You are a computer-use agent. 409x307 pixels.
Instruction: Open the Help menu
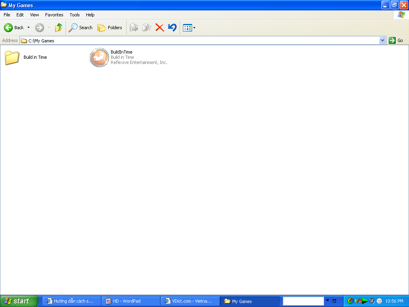click(90, 15)
